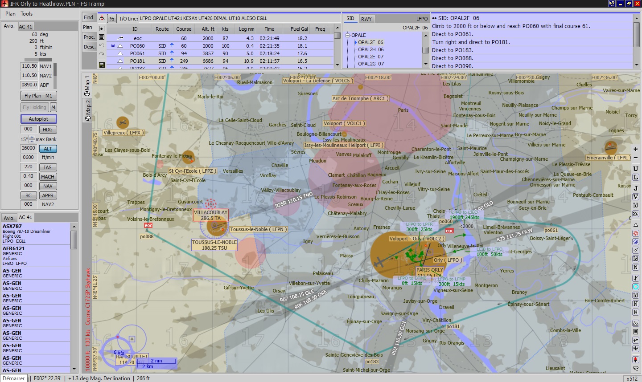The height and width of the screenshot is (382, 642).
Task: Click the map zoom out minus icon
Action: click(x=636, y=158)
